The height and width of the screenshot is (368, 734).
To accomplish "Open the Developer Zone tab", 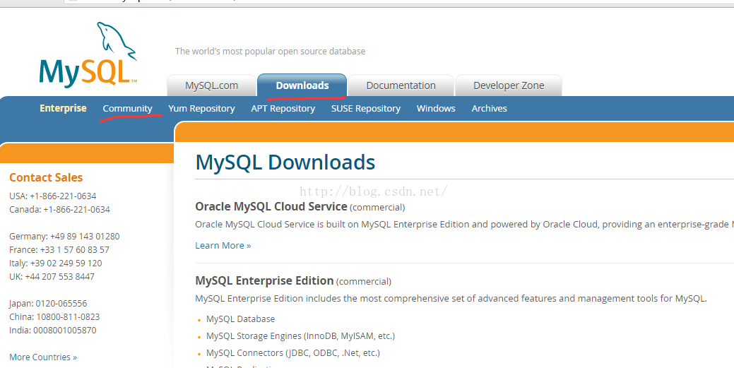I will pos(509,85).
